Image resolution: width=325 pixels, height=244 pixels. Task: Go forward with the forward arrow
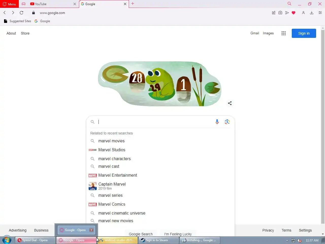pyautogui.click(x=13, y=13)
